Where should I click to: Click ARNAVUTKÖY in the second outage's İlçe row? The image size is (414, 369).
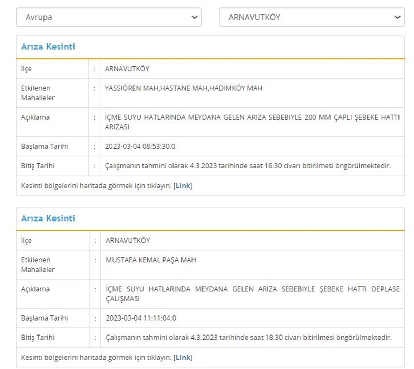[128, 240]
